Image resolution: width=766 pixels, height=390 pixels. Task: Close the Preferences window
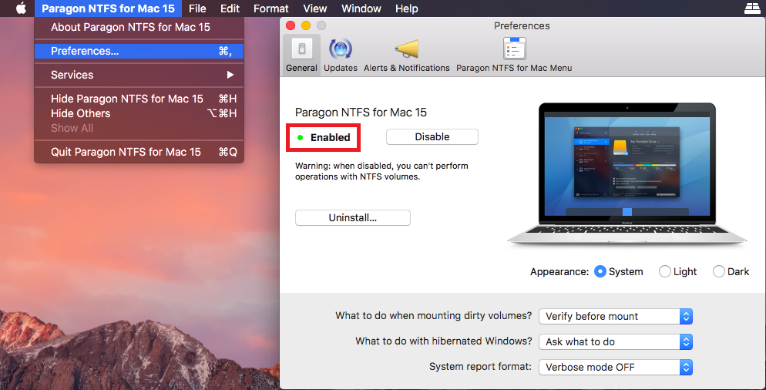click(291, 25)
